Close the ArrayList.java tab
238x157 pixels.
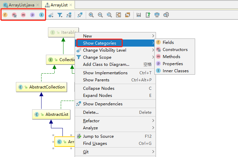38,5
